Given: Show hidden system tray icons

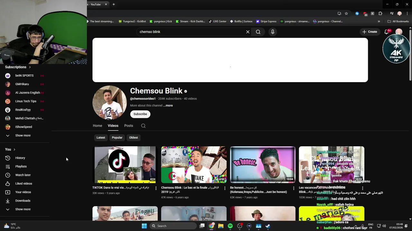Looking at the screenshot, I should point(356,226).
